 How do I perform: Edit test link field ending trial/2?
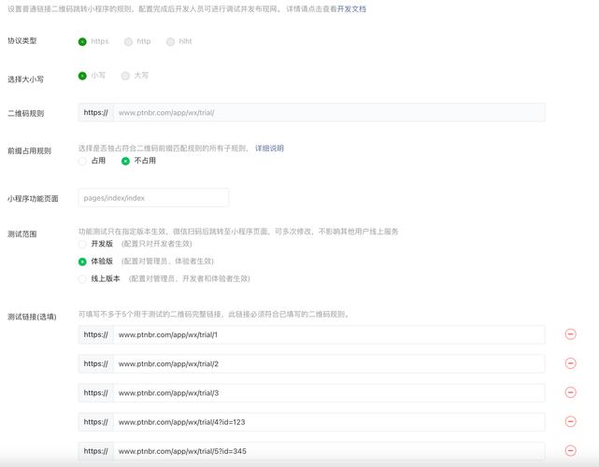click(x=329, y=363)
